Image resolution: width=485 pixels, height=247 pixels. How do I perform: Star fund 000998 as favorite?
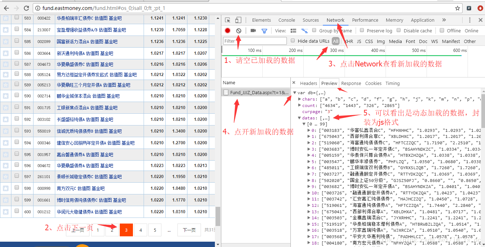pos(5,188)
